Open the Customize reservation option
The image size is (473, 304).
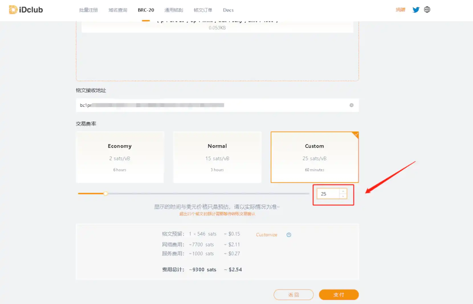[266, 235]
